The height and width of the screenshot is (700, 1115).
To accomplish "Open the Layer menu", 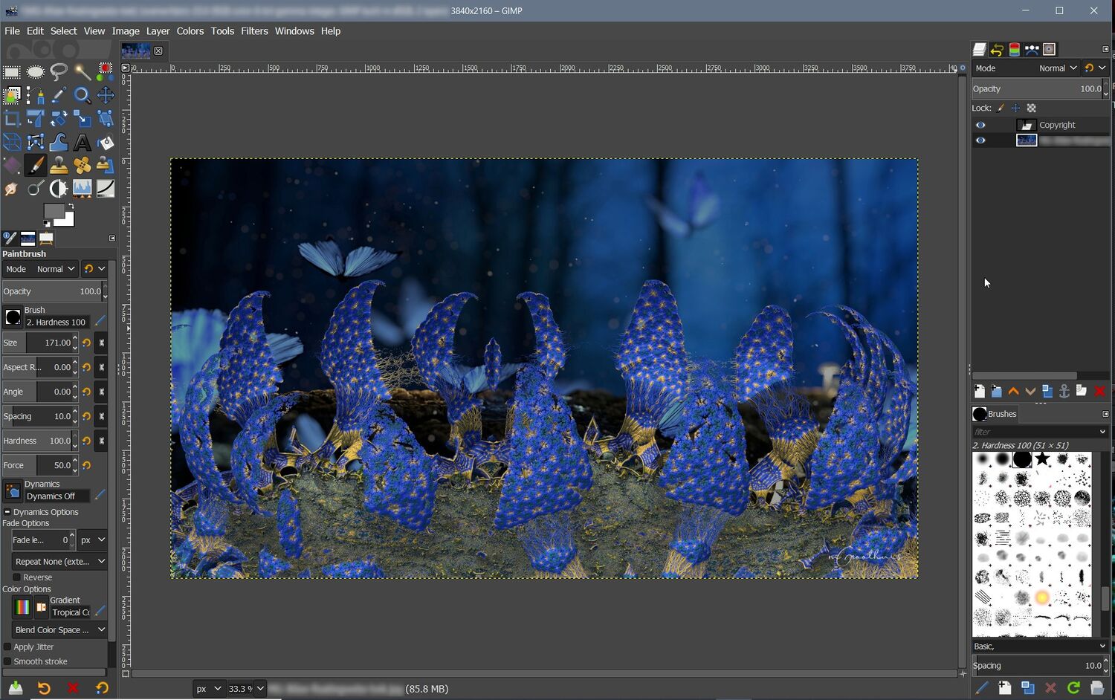I will 158,31.
